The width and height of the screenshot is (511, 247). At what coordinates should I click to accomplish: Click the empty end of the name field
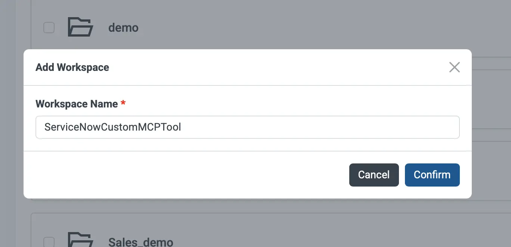[336, 127]
